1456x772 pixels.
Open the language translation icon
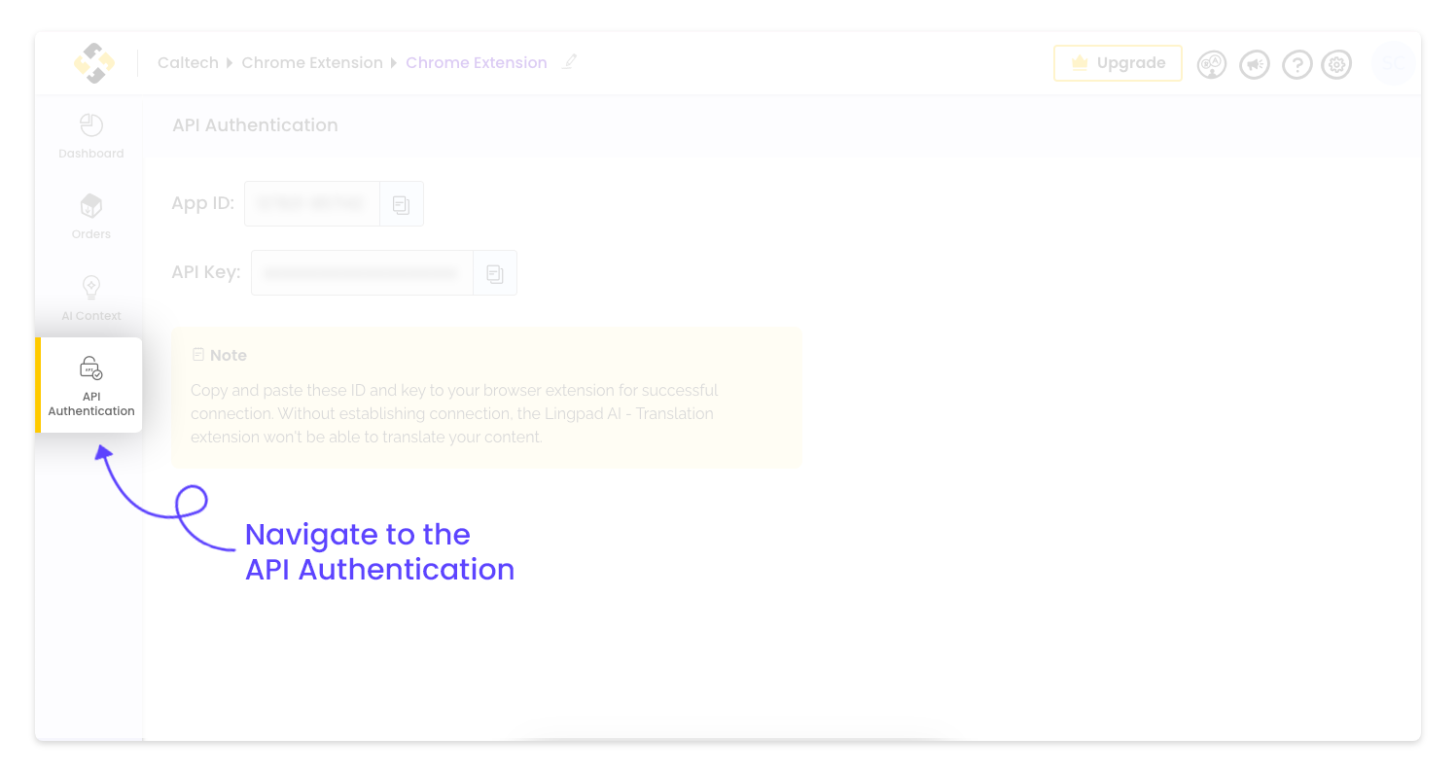pos(1212,64)
